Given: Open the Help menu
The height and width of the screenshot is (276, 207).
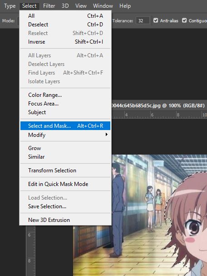Looking at the screenshot, I should coord(125,6).
